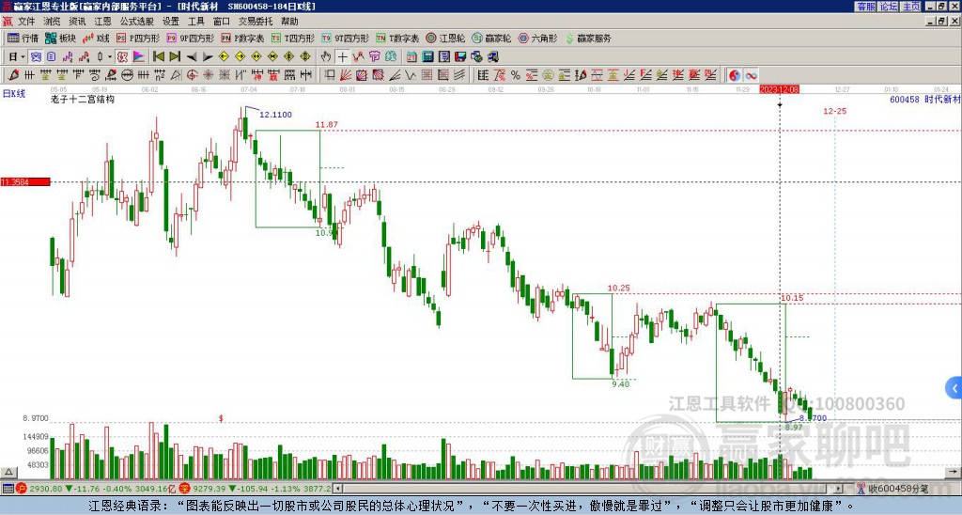
Task: Select the percent % drawing tool
Action: tap(516, 75)
